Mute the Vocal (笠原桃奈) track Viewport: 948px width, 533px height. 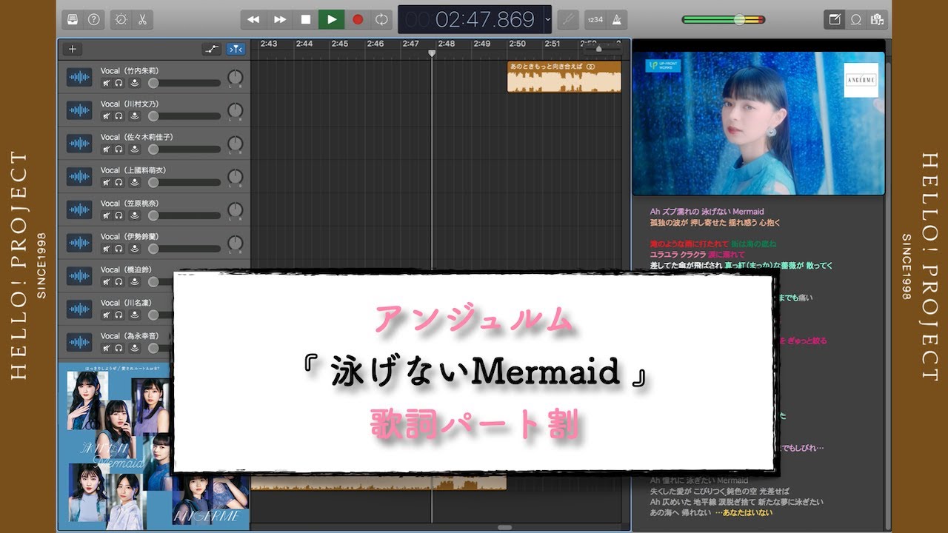[x=107, y=215]
